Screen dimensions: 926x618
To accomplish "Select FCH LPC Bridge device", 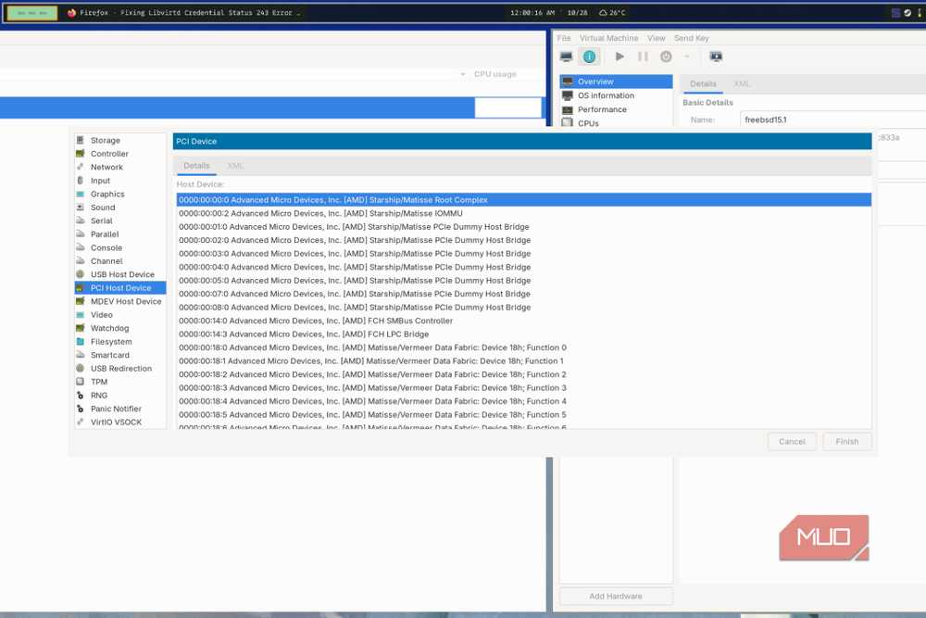I will pyautogui.click(x=524, y=334).
